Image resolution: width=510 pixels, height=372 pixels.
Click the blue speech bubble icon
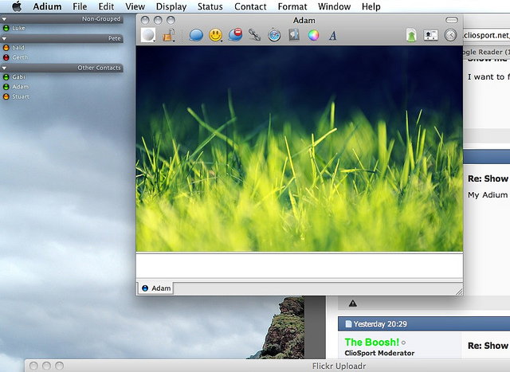click(x=195, y=35)
